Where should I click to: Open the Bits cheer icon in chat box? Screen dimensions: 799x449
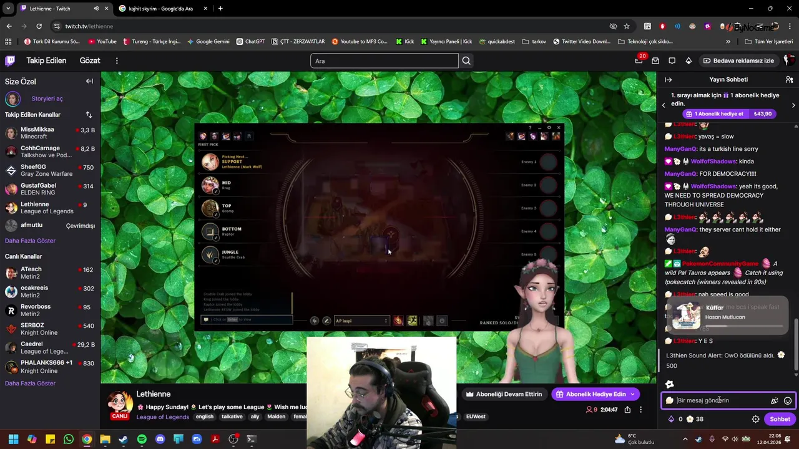[775, 400]
